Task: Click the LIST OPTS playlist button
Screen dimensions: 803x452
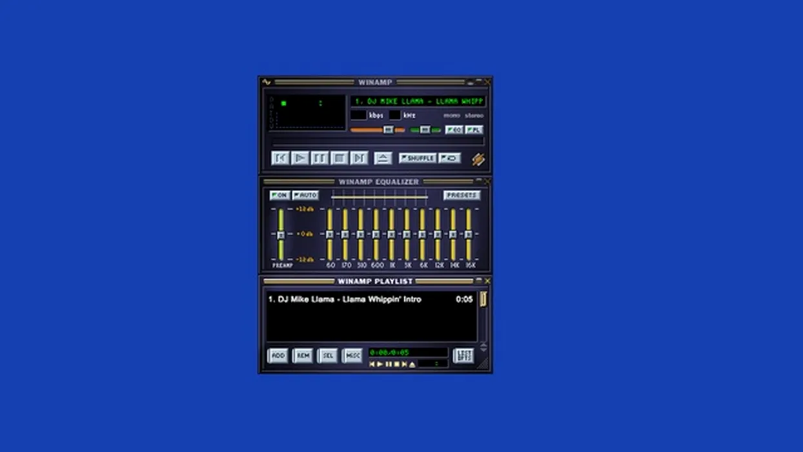Action: [x=463, y=355]
